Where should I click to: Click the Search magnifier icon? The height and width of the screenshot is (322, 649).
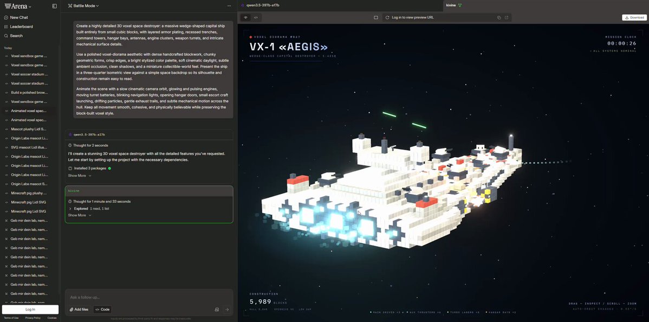pos(6,36)
